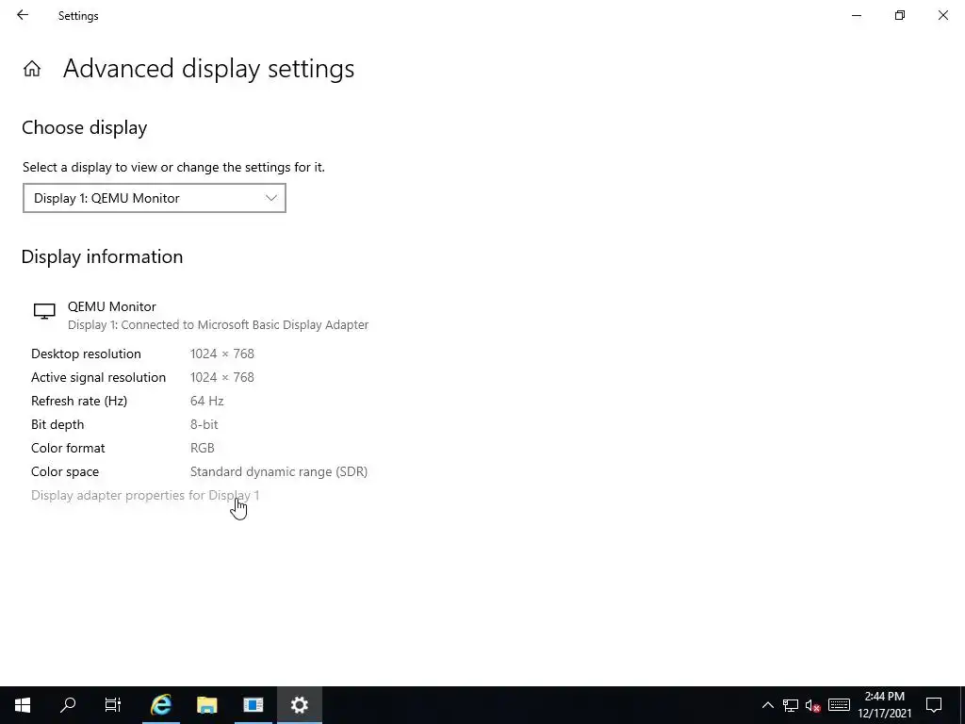This screenshot has height=724, width=965.
Task: Click the muted speaker volume icon
Action: coord(813,705)
